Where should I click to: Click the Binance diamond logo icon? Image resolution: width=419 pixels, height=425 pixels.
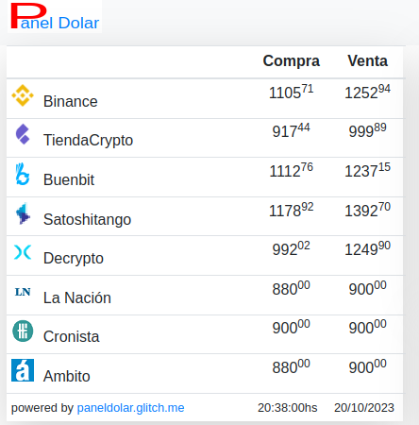coord(23,95)
